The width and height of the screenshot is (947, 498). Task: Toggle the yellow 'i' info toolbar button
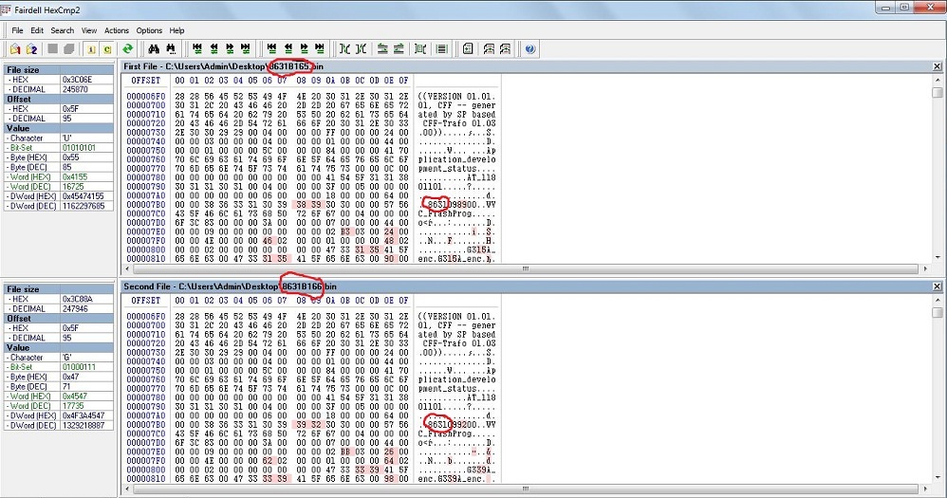tap(91, 49)
